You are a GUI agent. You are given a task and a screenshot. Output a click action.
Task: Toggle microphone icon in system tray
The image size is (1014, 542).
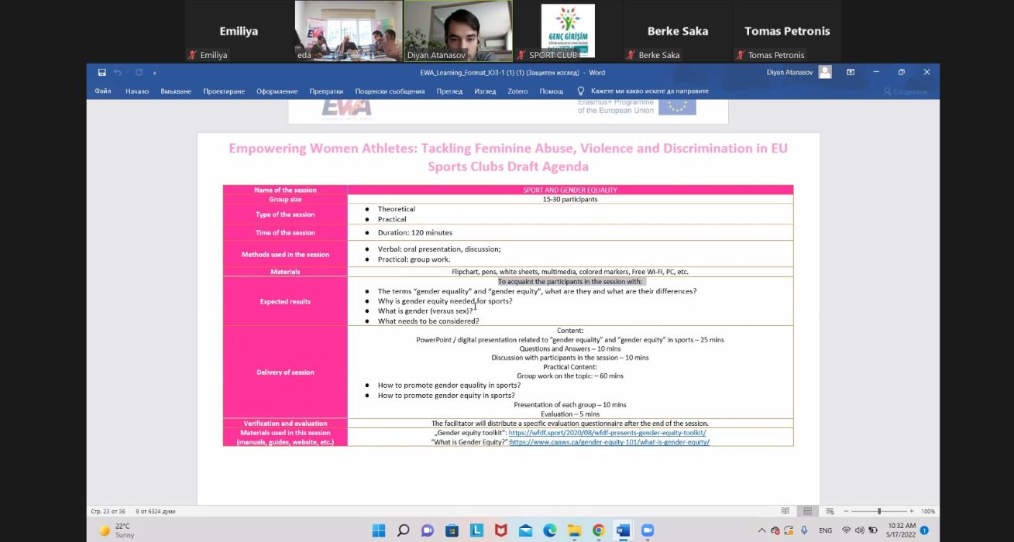click(x=804, y=530)
